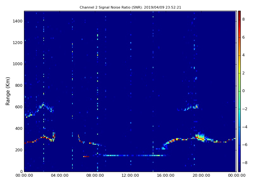Click the colorbar tick label −2
The height and width of the screenshot is (190, 253).
click(245, 109)
